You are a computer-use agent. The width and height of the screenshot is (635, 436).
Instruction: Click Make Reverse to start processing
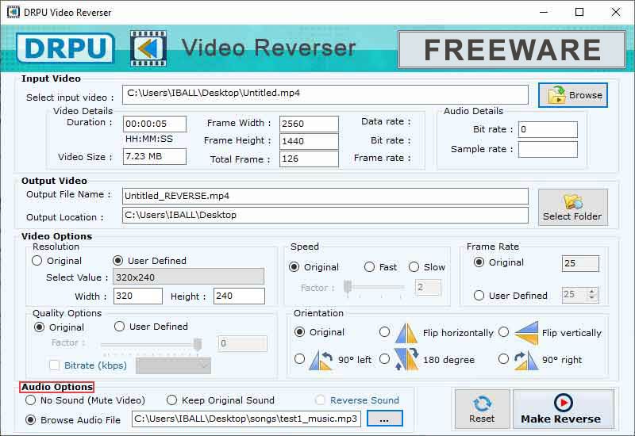(564, 409)
